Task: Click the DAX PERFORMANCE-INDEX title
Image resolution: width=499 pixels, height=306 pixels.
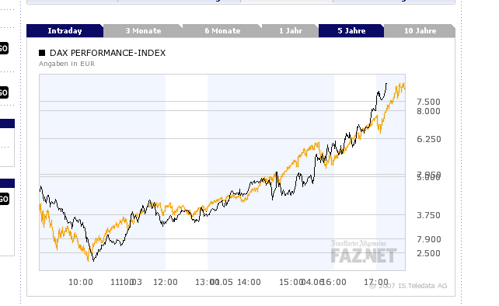Action: (107, 53)
